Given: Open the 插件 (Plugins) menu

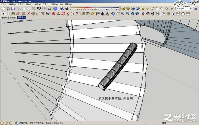Looking at the screenshot, I should [x=62, y=4].
